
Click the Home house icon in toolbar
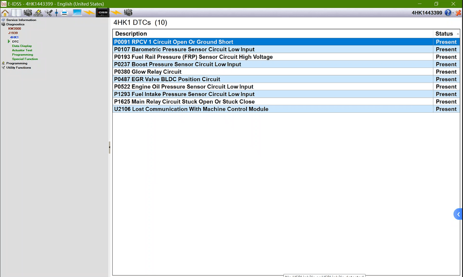pos(5,13)
